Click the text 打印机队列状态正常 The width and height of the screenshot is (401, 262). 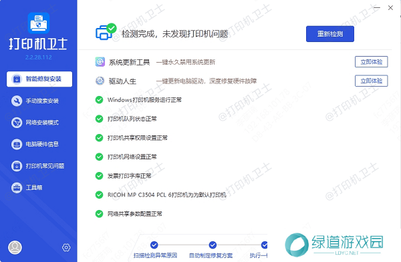coord(132,119)
